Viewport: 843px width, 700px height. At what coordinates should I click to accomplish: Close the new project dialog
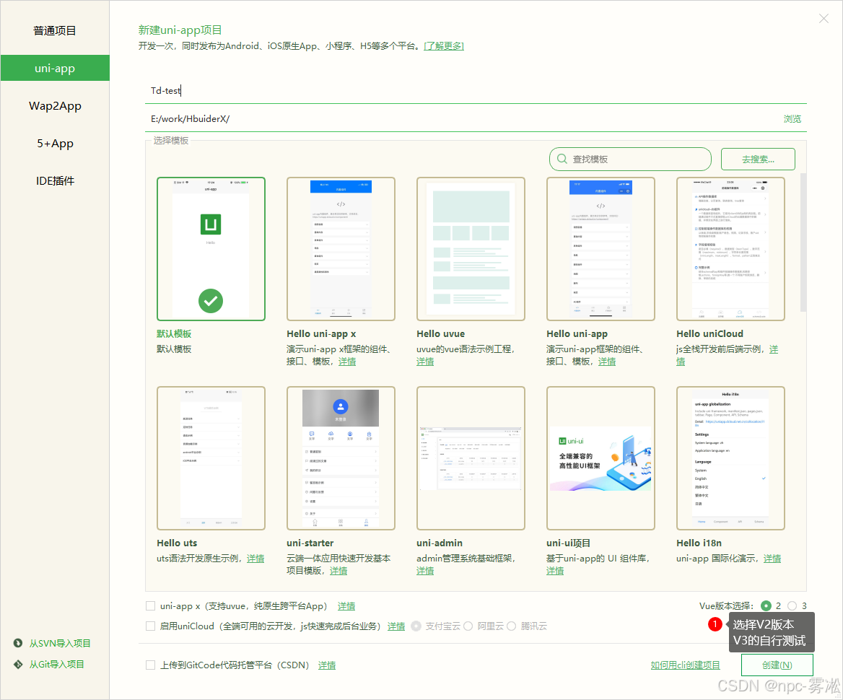tap(824, 19)
